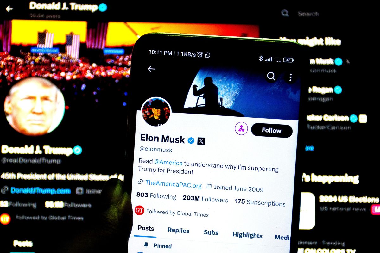
Task: Open the Elon Musk profile picture
Action: click(x=156, y=112)
